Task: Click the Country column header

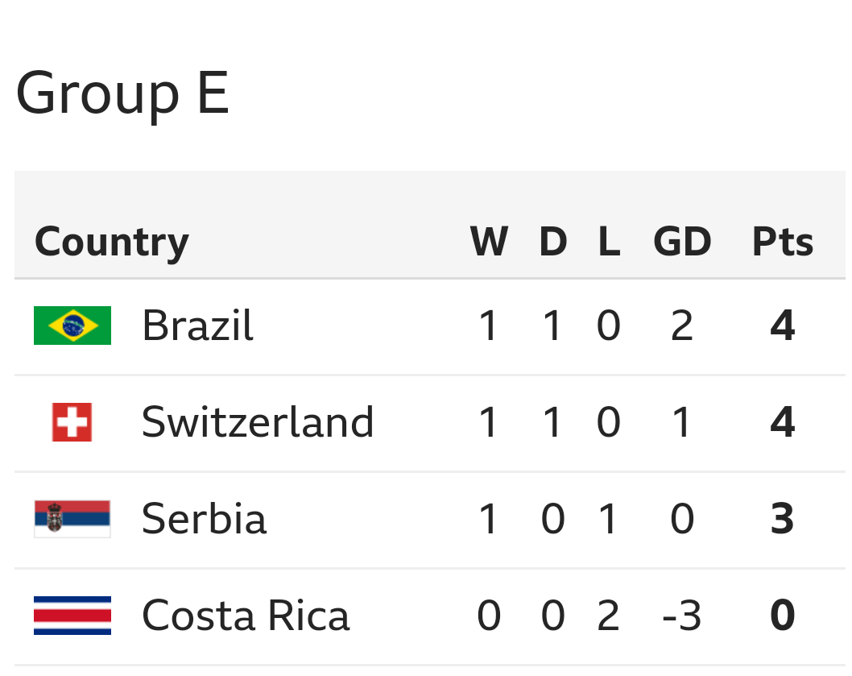Action: [111, 242]
